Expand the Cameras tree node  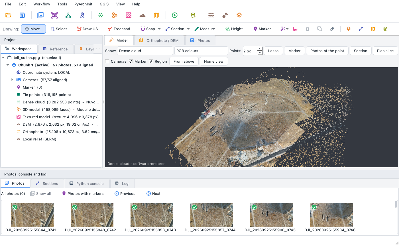click(x=12, y=80)
